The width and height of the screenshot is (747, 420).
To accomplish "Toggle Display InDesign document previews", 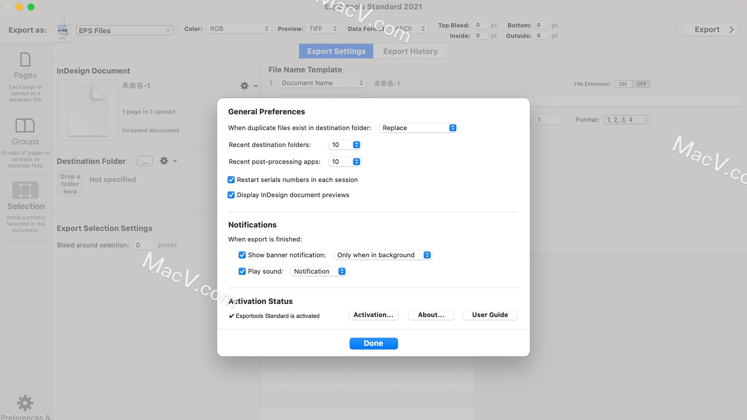I will (x=231, y=195).
